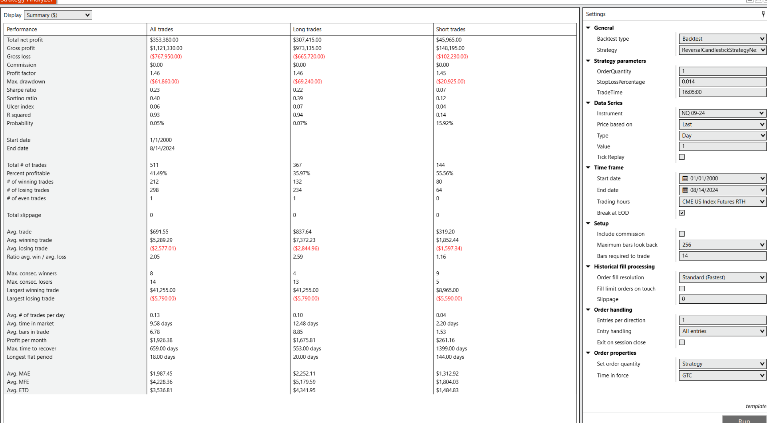The height and width of the screenshot is (423, 767).
Task: Collapse the General settings section
Action: (588, 28)
